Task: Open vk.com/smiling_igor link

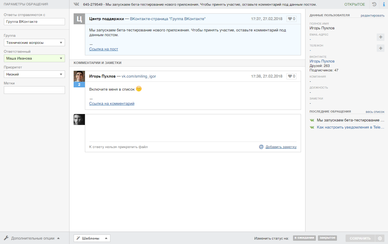Action: pos(139,76)
